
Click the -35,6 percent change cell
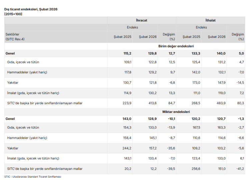pos(171,148)
